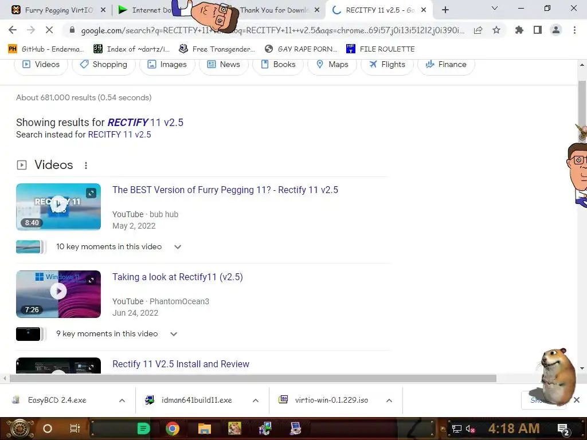
Task: Expand options for virtio-win-0.1.229.iso download
Action: point(389,400)
